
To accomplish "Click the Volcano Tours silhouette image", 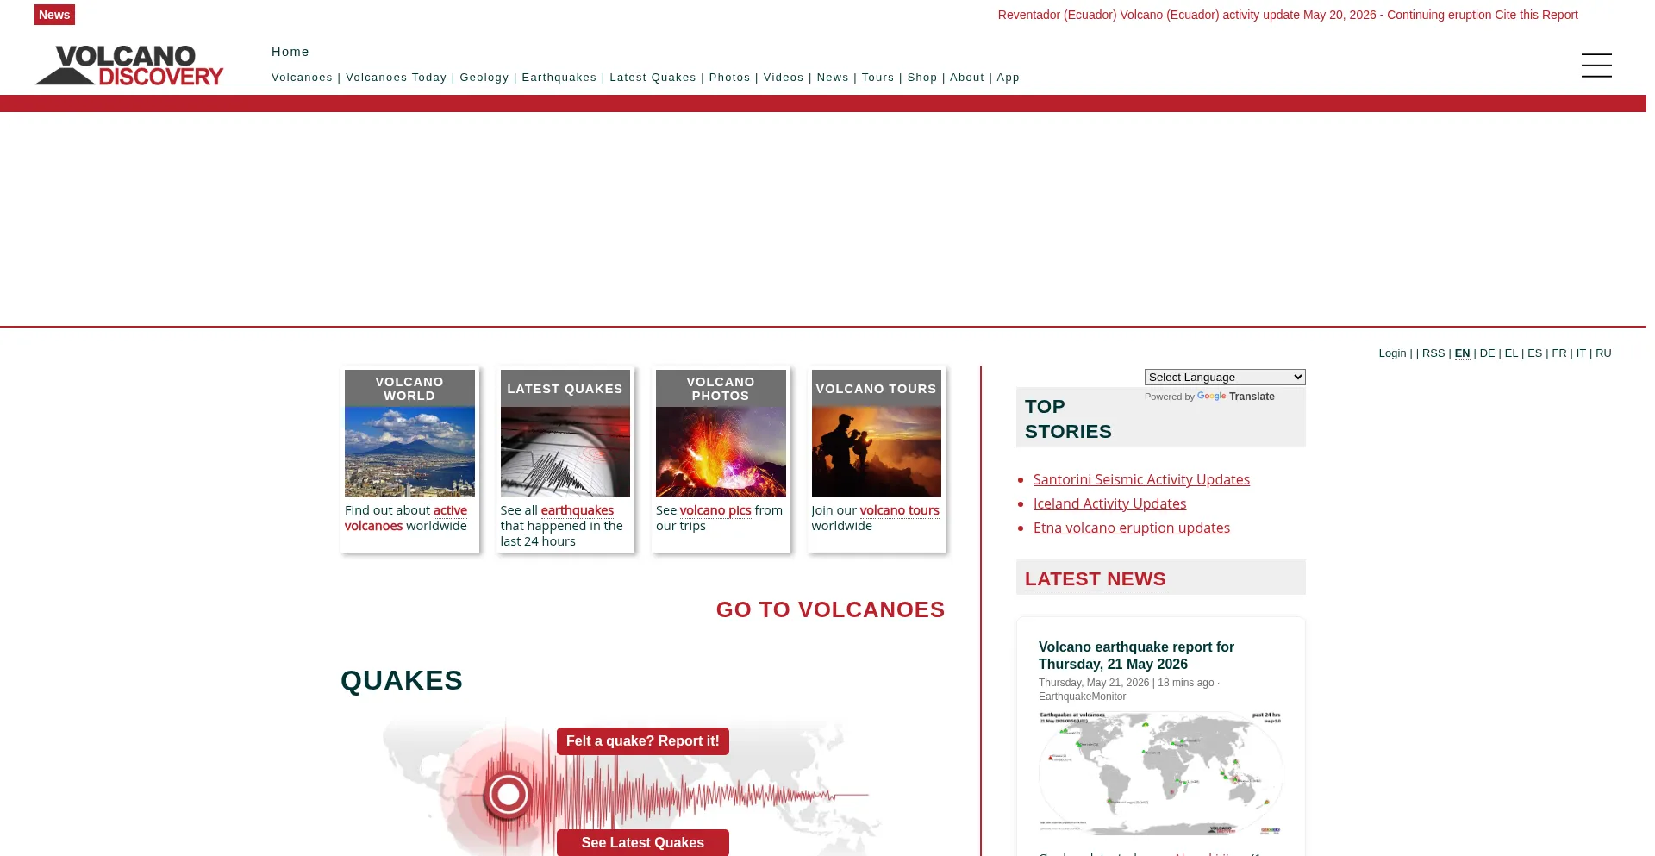I will coord(877,452).
